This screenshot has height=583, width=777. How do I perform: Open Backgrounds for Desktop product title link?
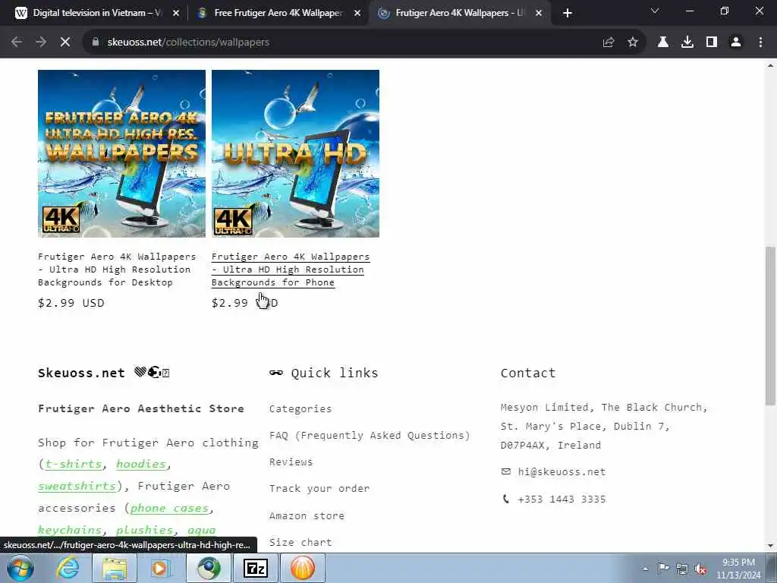[117, 269]
